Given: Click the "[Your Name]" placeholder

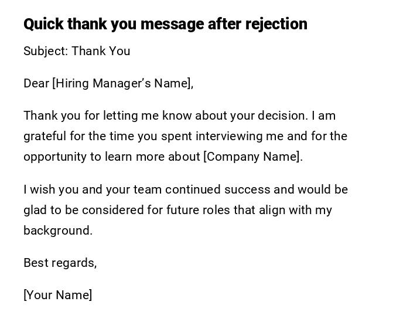Looking at the screenshot, I should 57,295.
